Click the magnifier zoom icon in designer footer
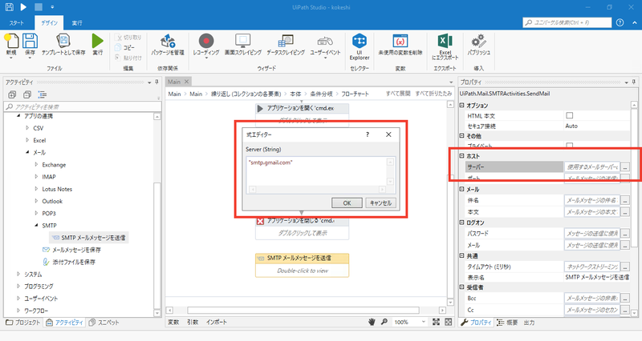 click(x=384, y=322)
